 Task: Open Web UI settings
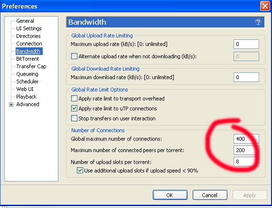[x=25, y=89]
